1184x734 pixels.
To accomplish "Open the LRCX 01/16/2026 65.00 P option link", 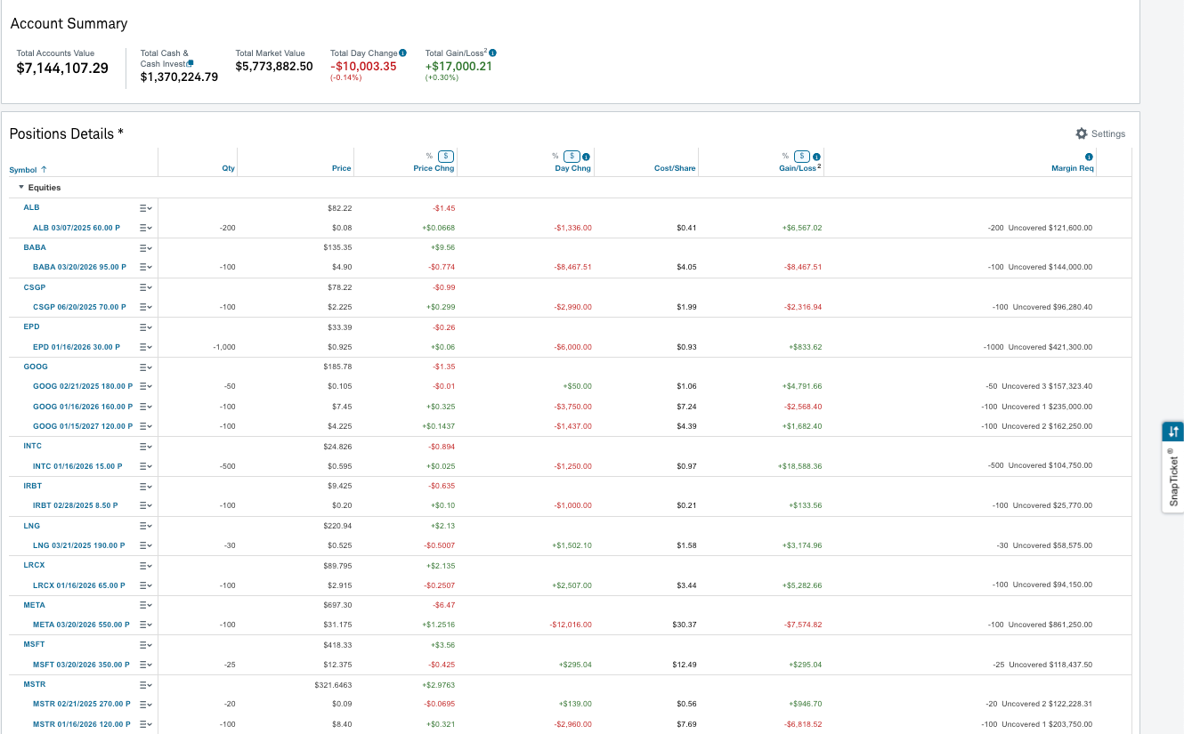I will (79, 585).
